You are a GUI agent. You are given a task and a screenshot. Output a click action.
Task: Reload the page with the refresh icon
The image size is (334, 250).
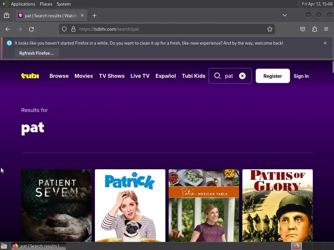[x=31, y=29]
